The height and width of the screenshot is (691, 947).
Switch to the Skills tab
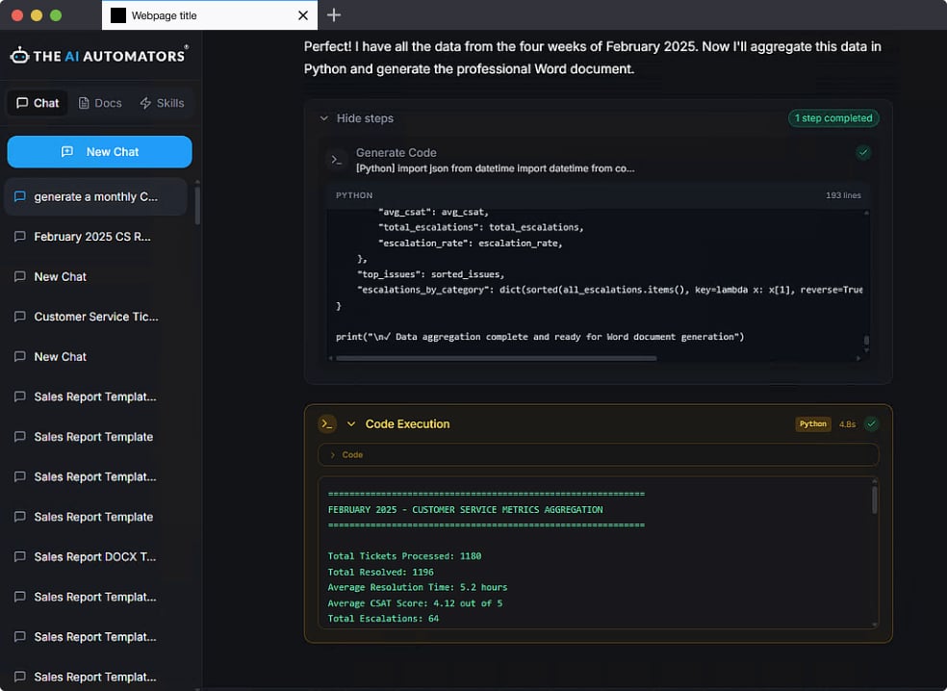tap(162, 103)
